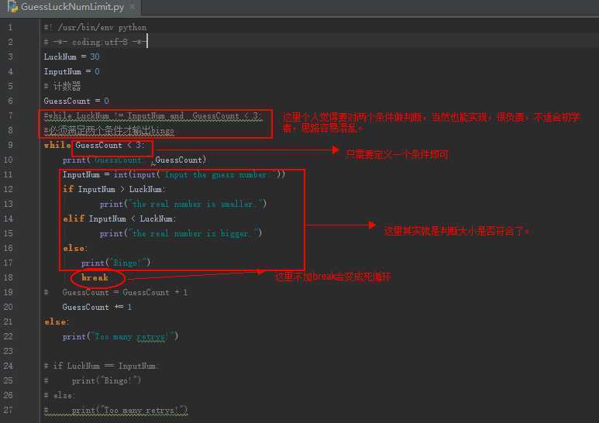
Task: Click the '#必须满足两个条件' comment line
Action: [109, 131]
